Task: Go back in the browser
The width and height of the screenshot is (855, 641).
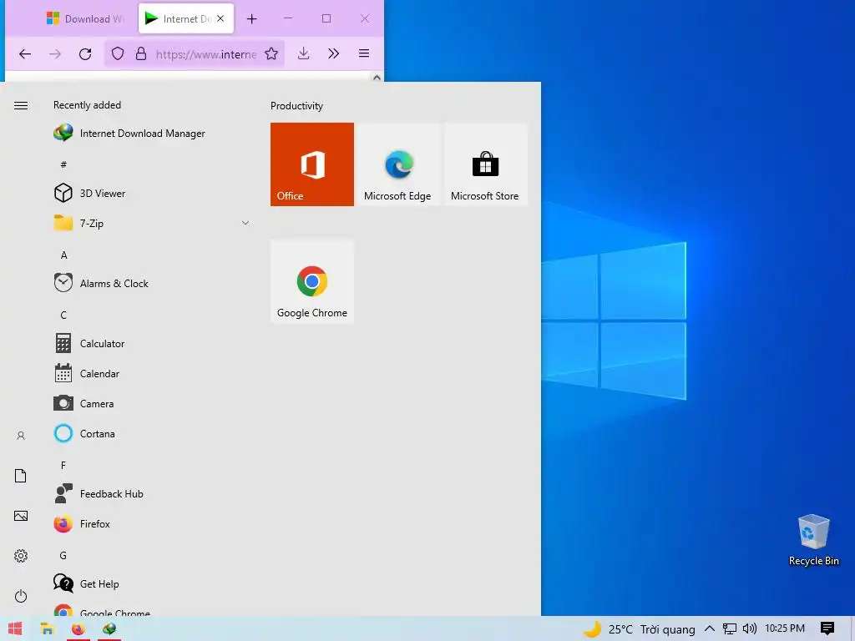Action: (24, 53)
